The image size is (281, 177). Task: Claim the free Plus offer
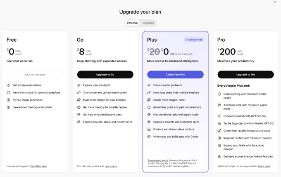click(x=176, y=74)
